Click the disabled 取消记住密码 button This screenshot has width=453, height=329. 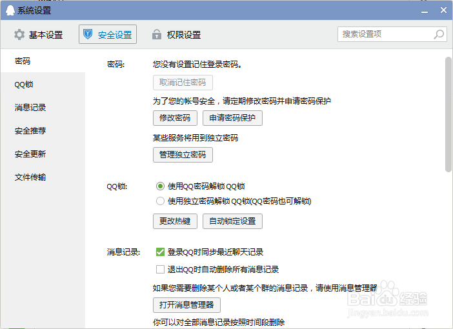tap(183, 83)
